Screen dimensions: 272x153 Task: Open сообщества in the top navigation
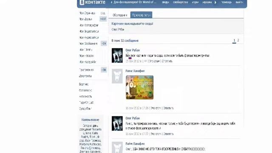click(180, 2)
